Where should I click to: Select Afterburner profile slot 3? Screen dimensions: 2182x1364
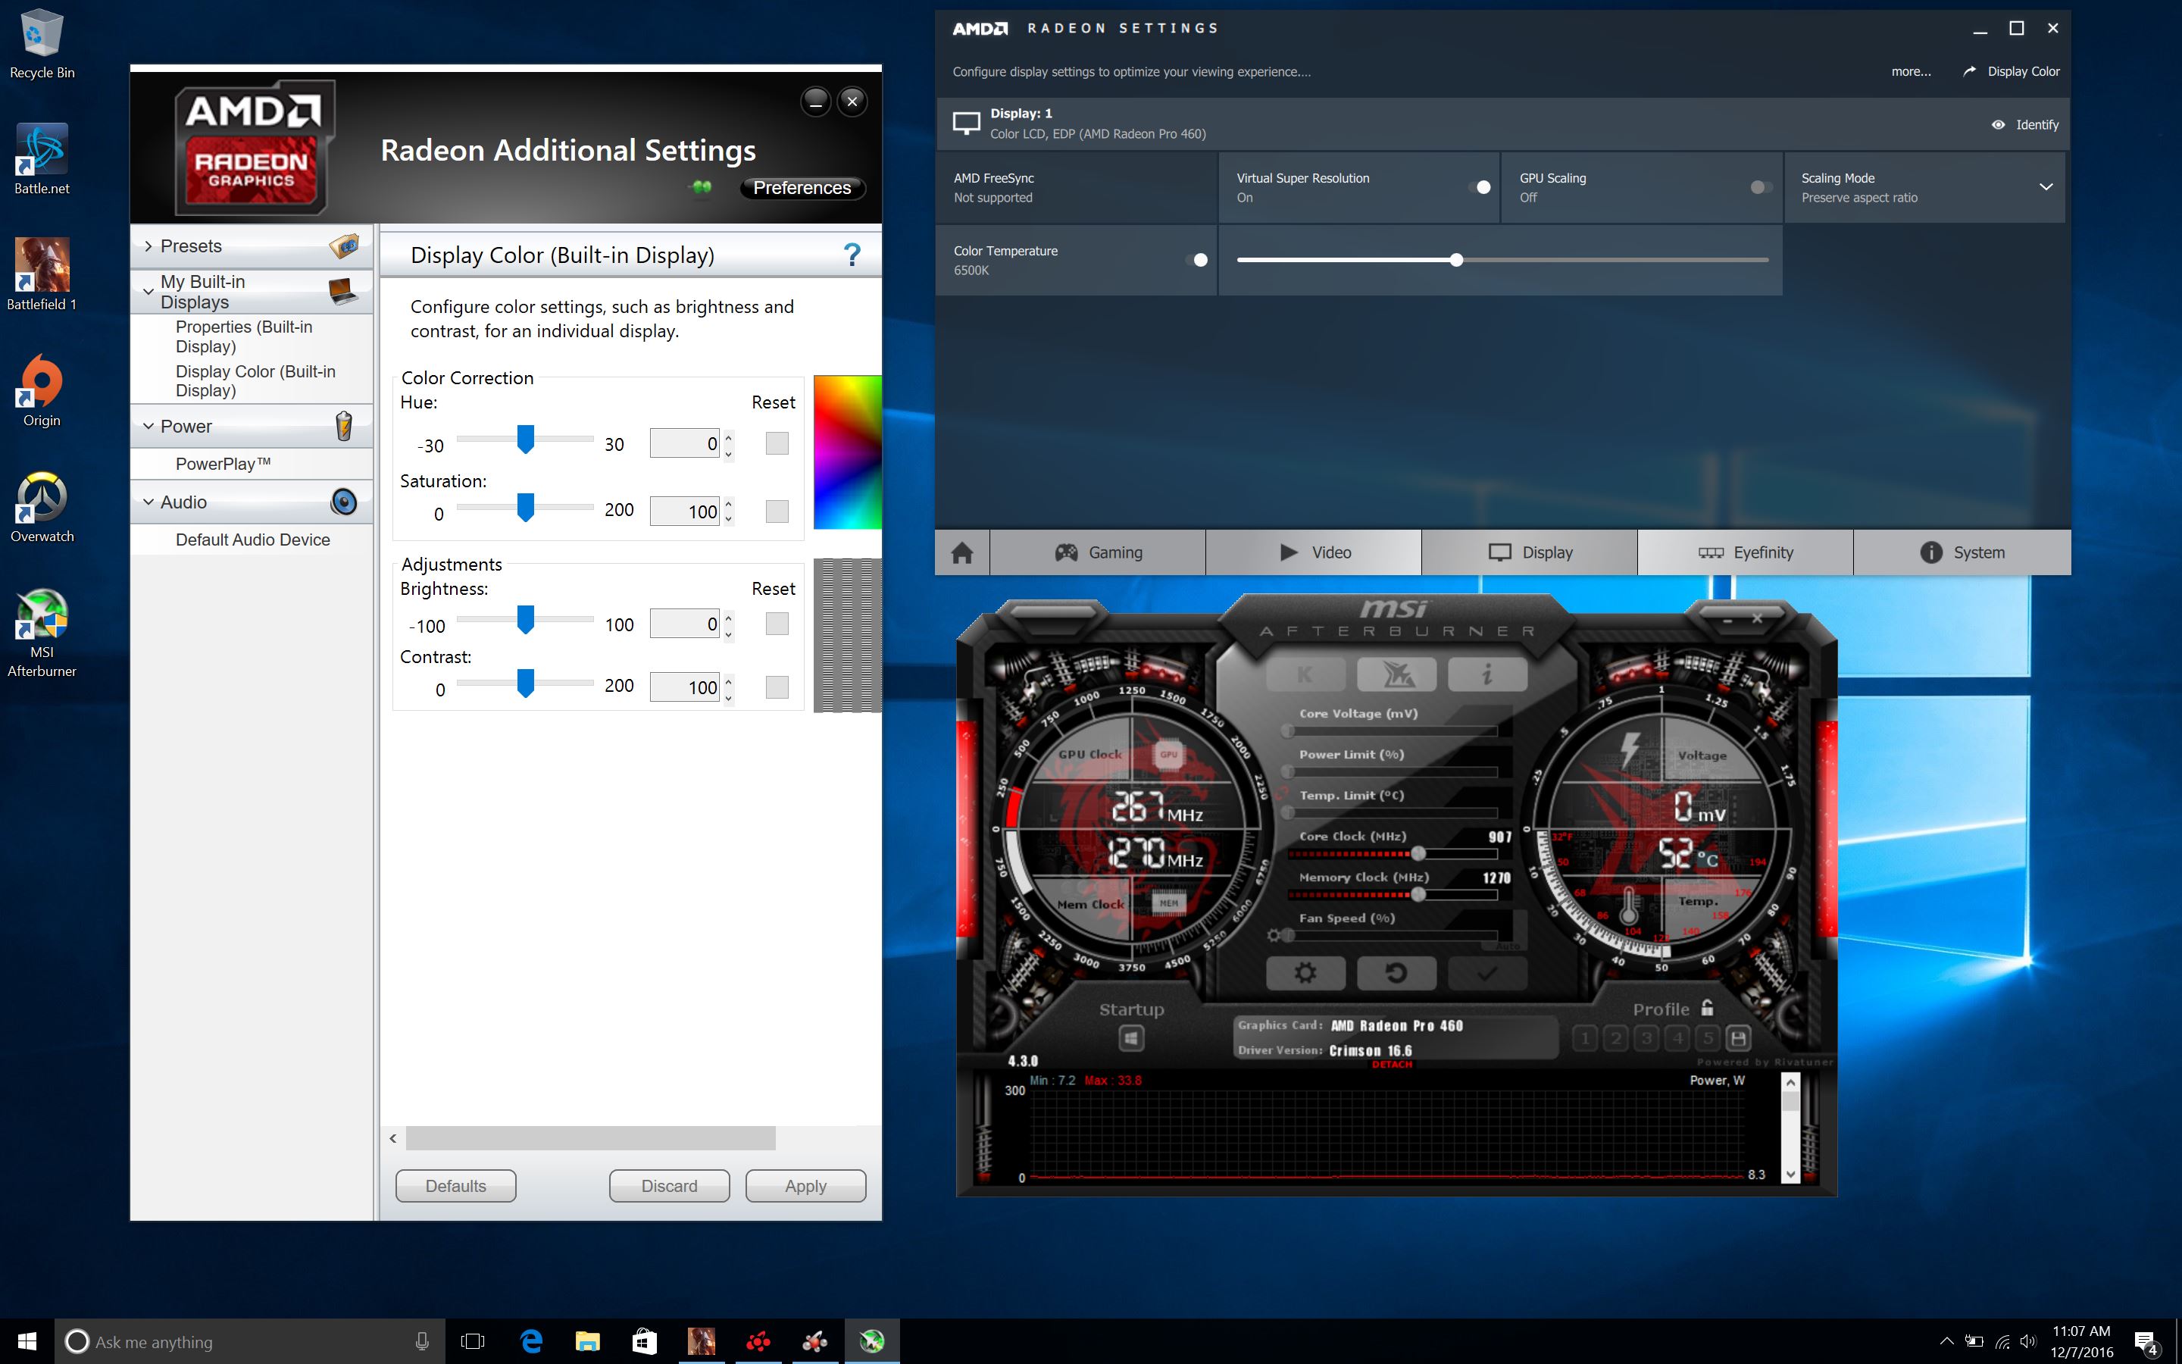click(x=1646, y=1038)
